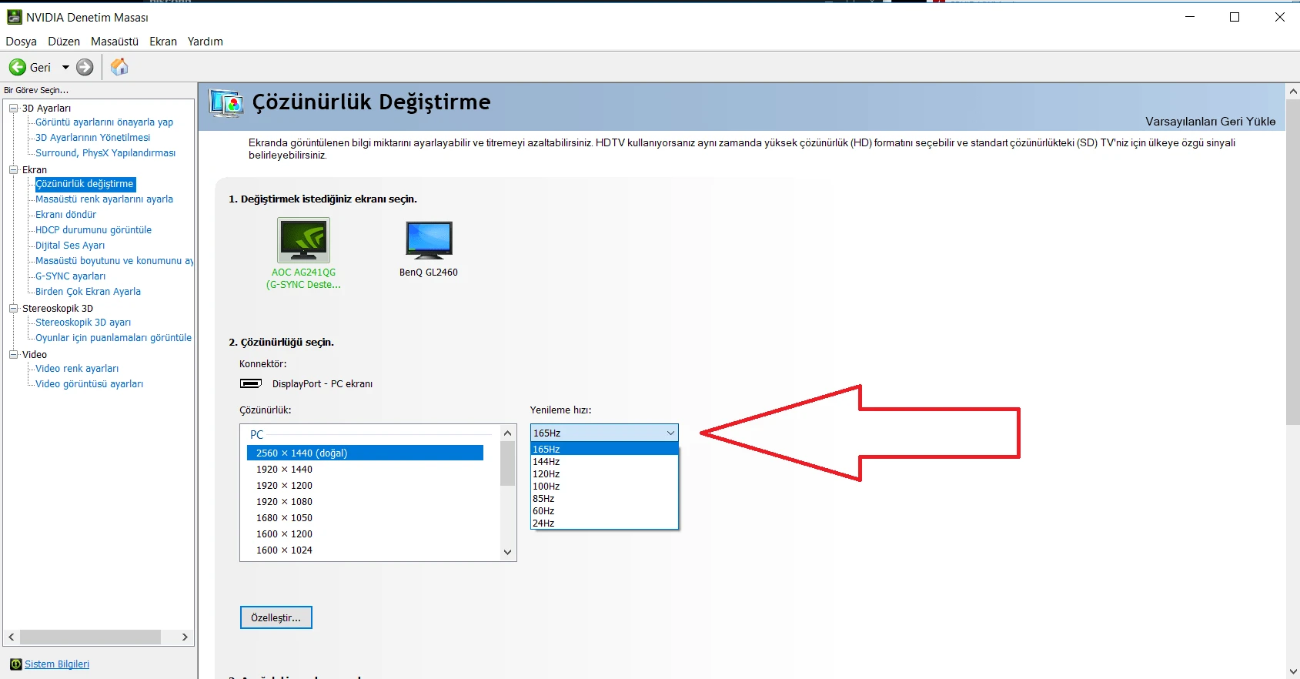Choose 85Hz refresh rate option
Screen dimensions: 1300x679
click(x=604, y=498)
